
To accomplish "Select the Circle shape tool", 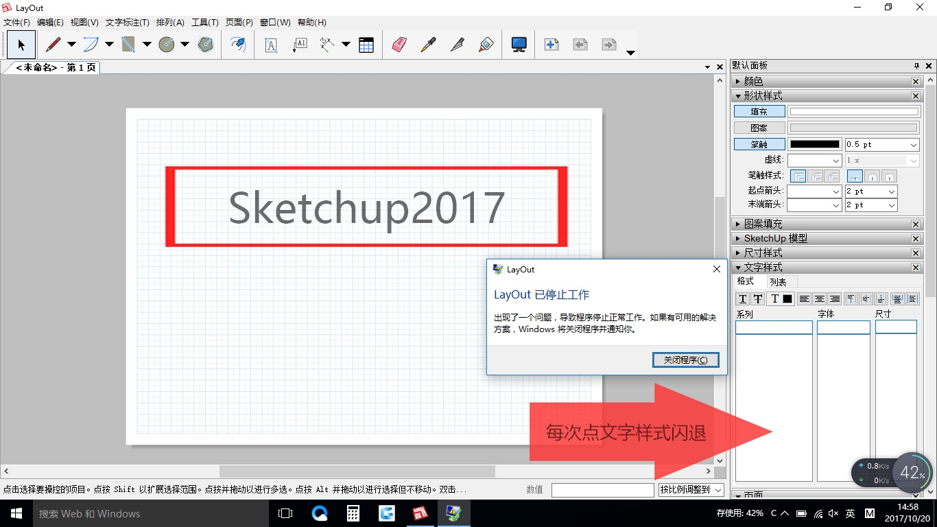I will pos(167,45).
